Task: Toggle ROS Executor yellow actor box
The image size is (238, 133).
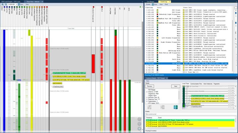Action: pyautogui.click(x=32, y=7)
